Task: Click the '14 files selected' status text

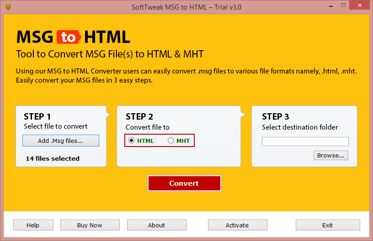Action: pyautogui.click(x=53, y=158)
